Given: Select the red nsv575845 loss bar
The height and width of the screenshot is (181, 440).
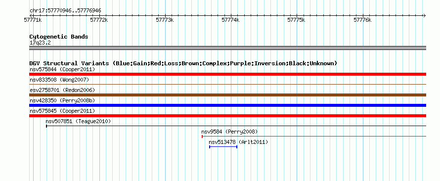Looking at the screenshot, I should [x=227, y=116].
